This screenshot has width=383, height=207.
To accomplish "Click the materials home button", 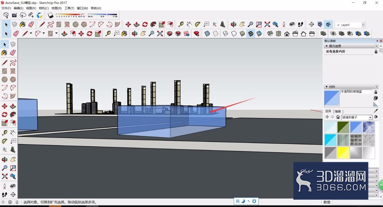I will [x=338, y=117].
